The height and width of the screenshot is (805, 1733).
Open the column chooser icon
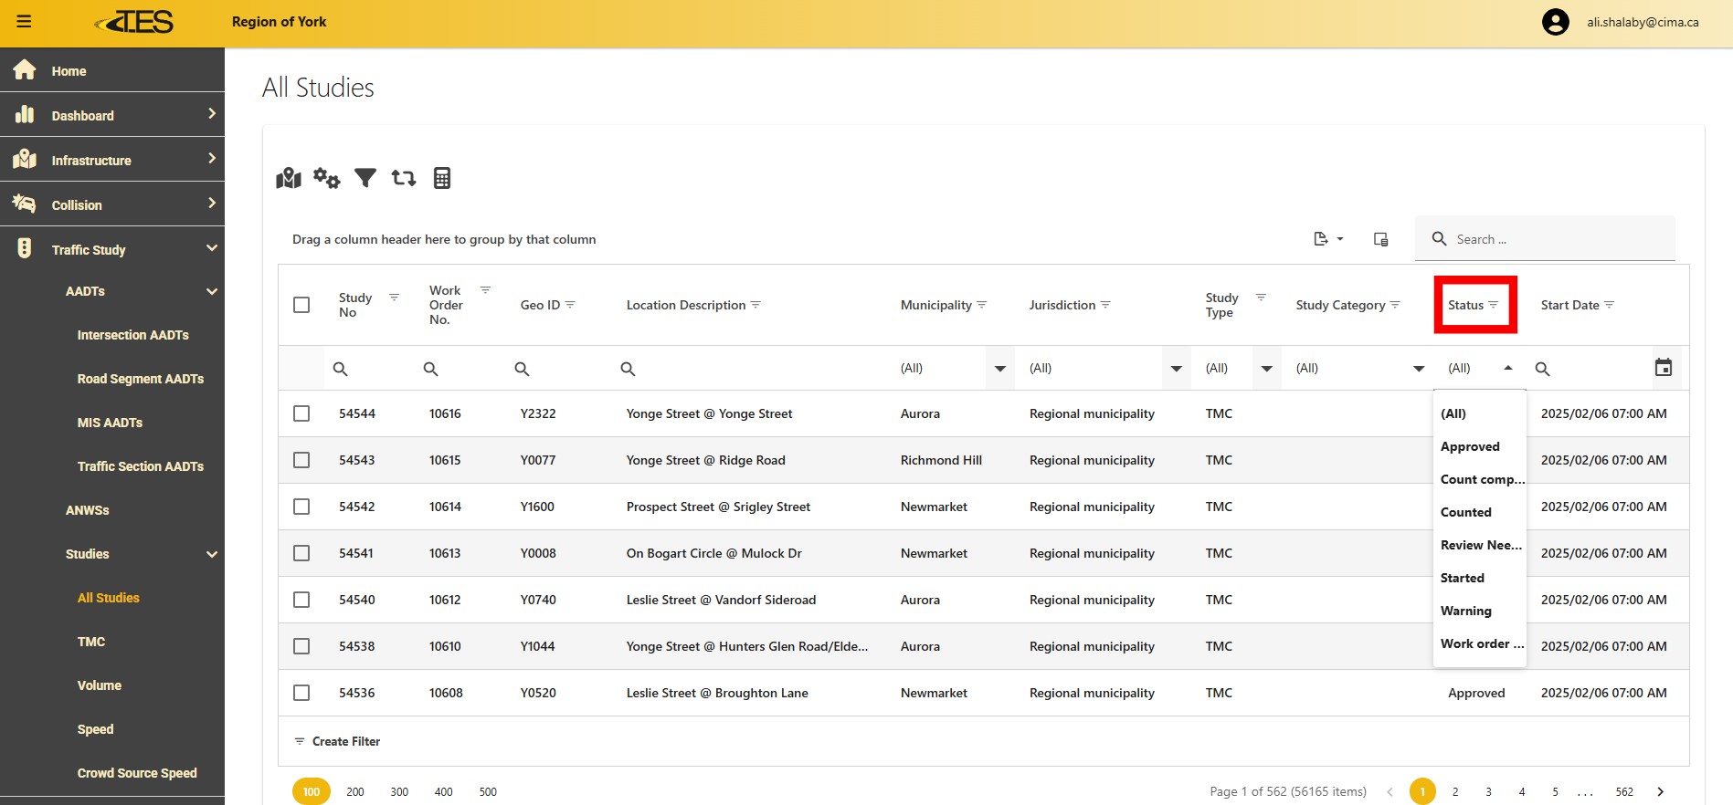(x=1380, y=239)
